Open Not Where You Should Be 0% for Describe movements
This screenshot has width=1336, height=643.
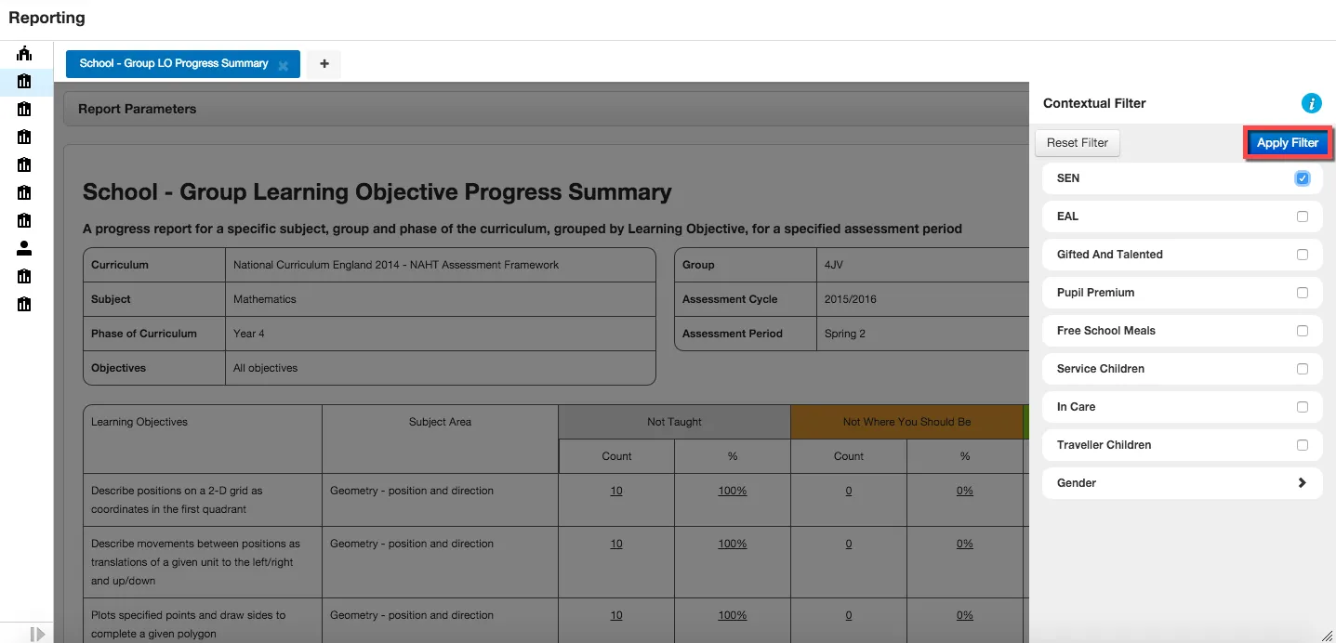coord(965,544)
